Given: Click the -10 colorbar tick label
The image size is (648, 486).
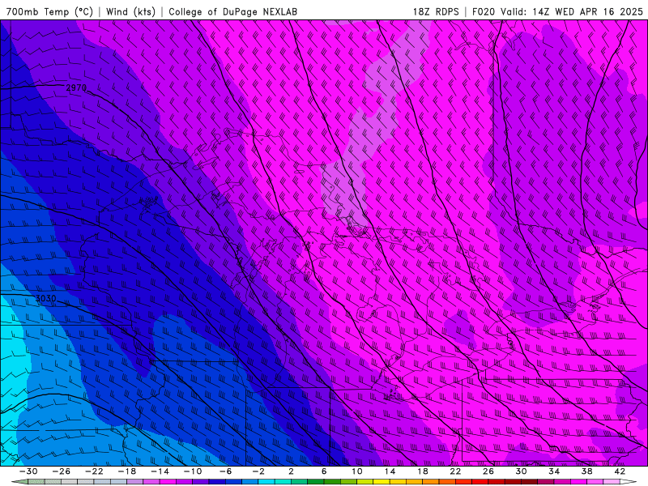Looking at the screenshot, I should click(x=193, y=471).
